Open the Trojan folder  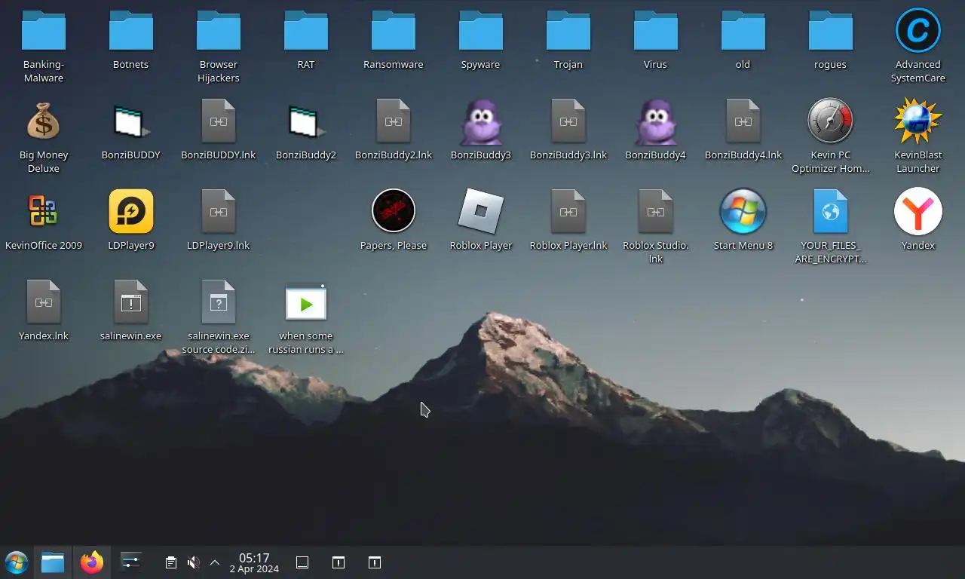click(x=568, y=31)
